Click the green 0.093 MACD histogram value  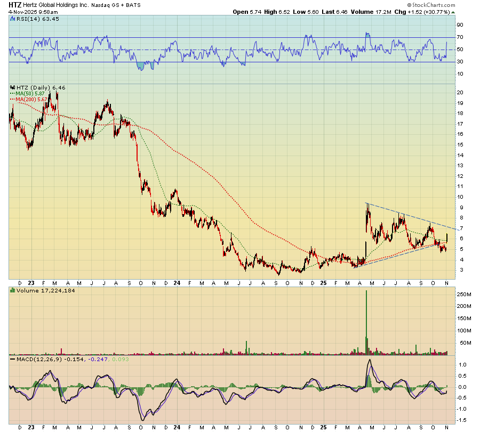121,359
